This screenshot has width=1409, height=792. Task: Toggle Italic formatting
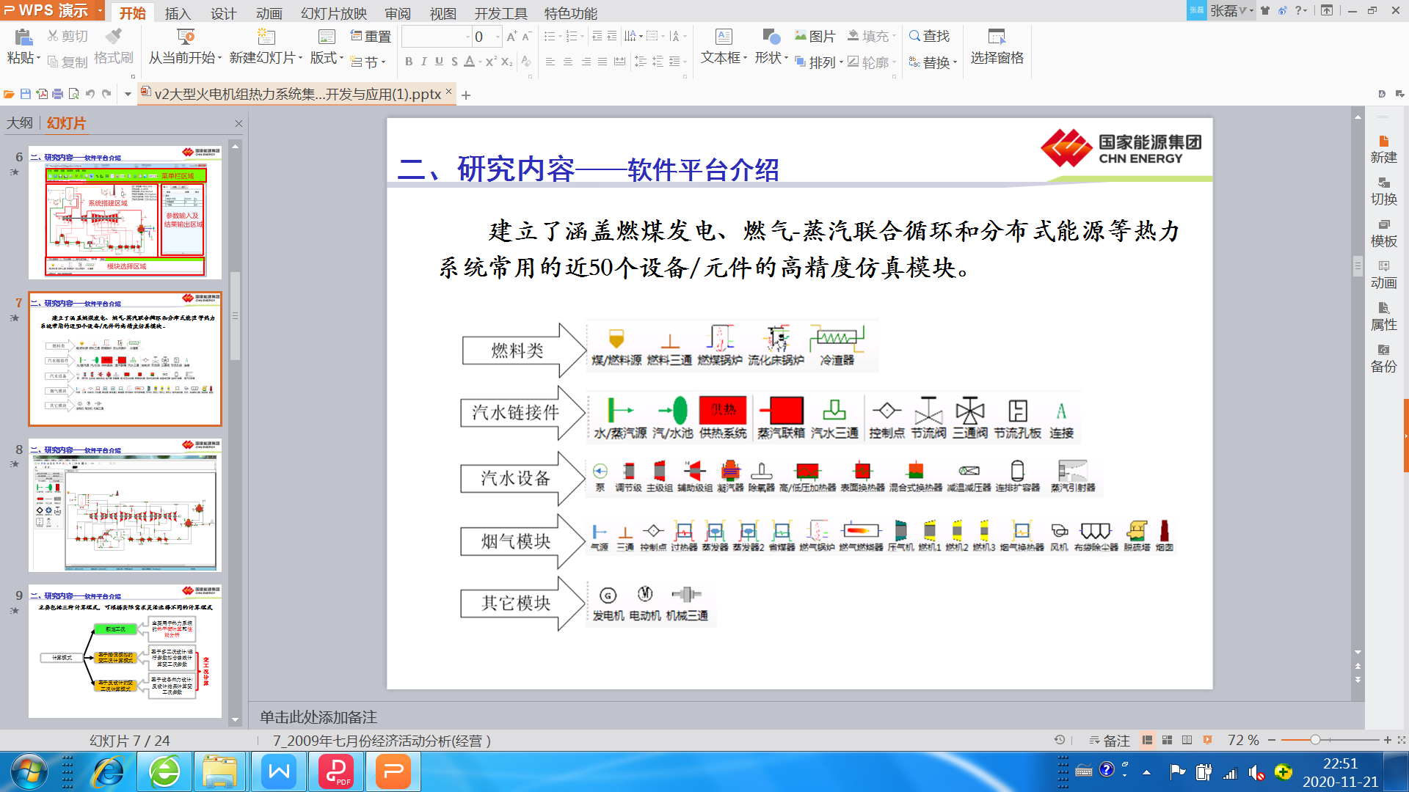[x=423, y=62]
